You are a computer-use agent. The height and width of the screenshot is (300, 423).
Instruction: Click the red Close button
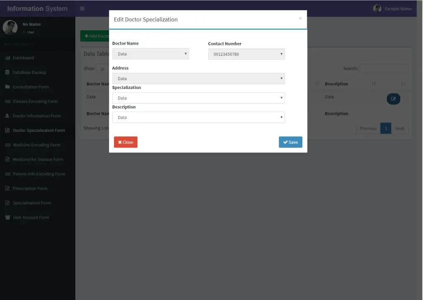(126, 142)
